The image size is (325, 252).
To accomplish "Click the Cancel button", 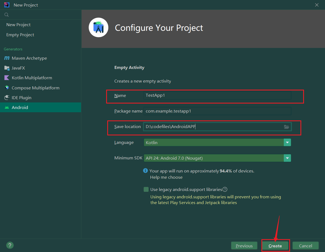I will (305, 246).
